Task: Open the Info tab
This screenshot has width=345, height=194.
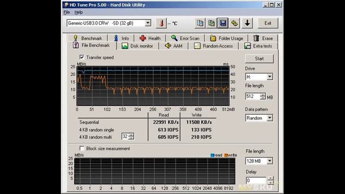Action: [121, 38]
